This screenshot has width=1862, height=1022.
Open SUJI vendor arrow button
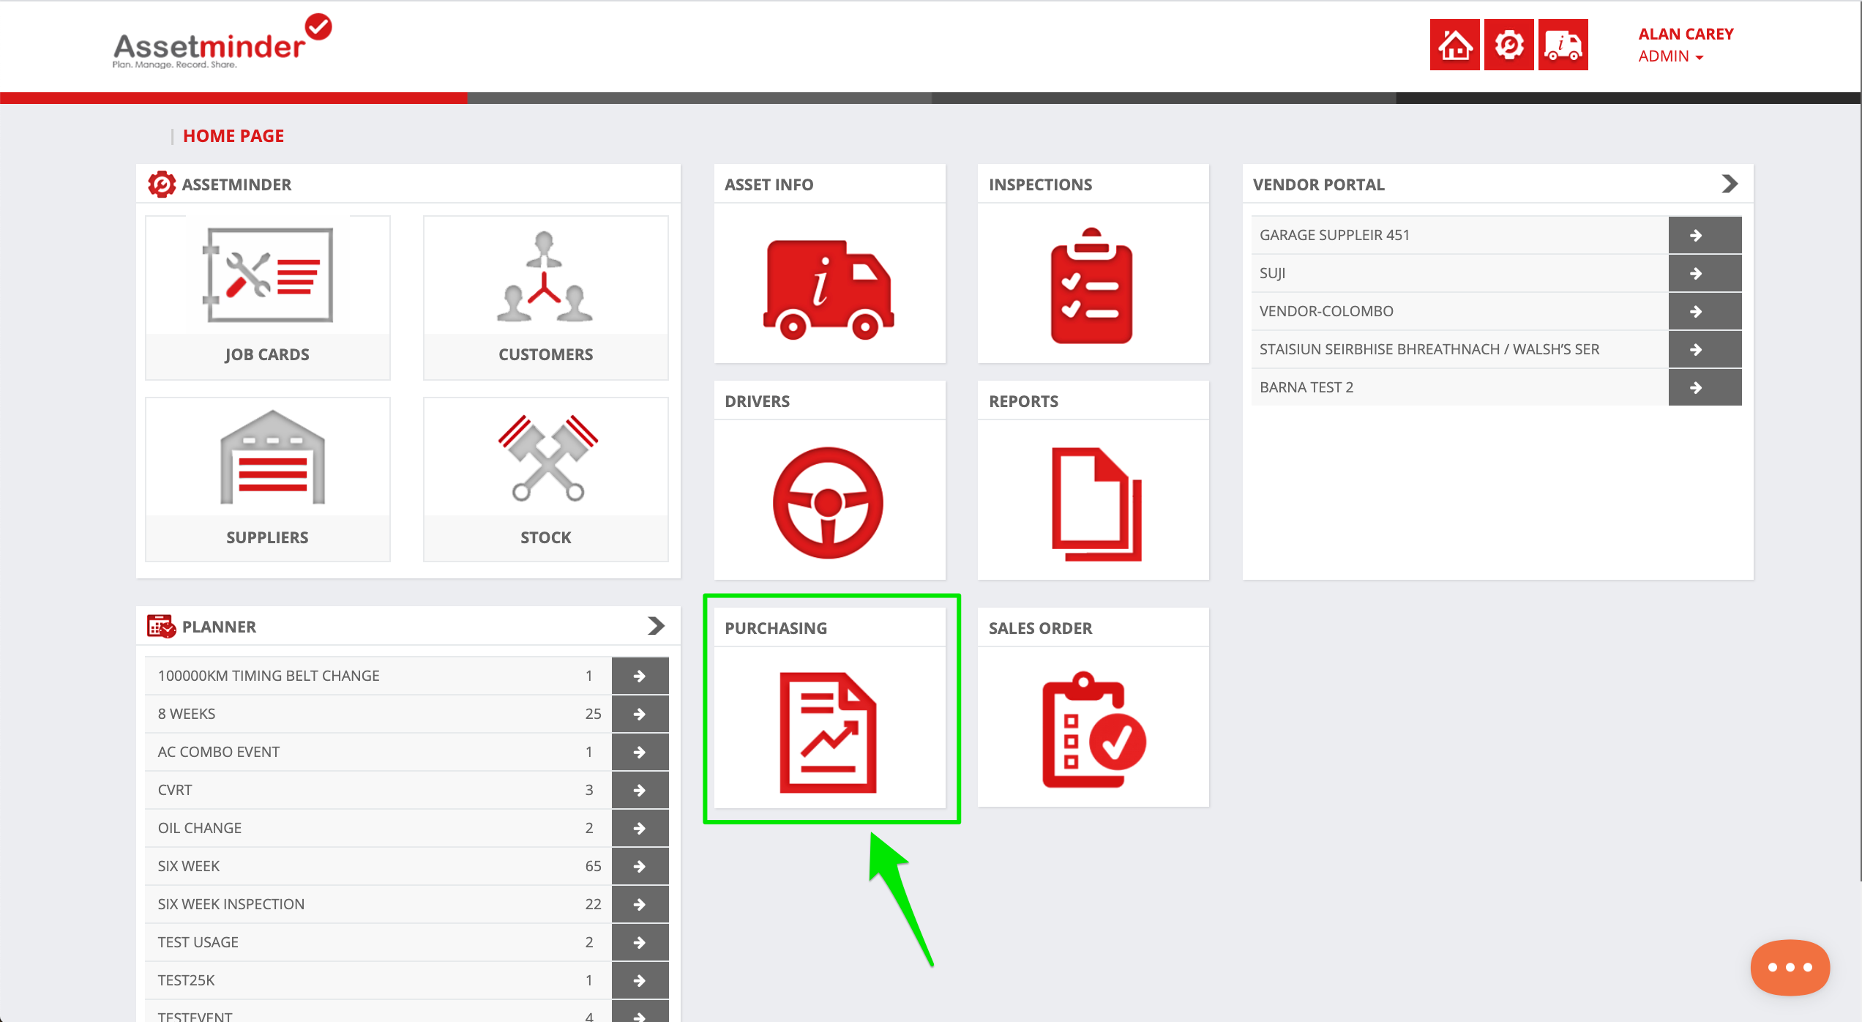1705,273
